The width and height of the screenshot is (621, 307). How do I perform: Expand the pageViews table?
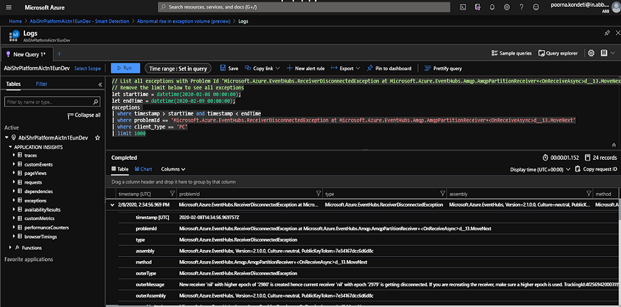point(14,174)
